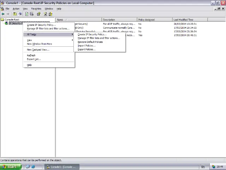This screenshot has width=226, height=170.
Task: Select Restore Default Policies
Action: coord(100,42)
